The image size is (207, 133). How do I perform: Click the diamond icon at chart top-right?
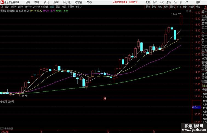pos(187,11)
